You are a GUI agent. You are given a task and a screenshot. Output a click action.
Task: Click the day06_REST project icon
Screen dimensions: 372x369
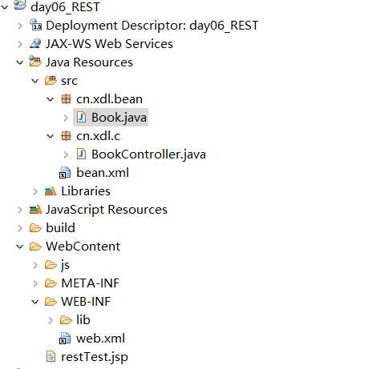click(20, 5)
